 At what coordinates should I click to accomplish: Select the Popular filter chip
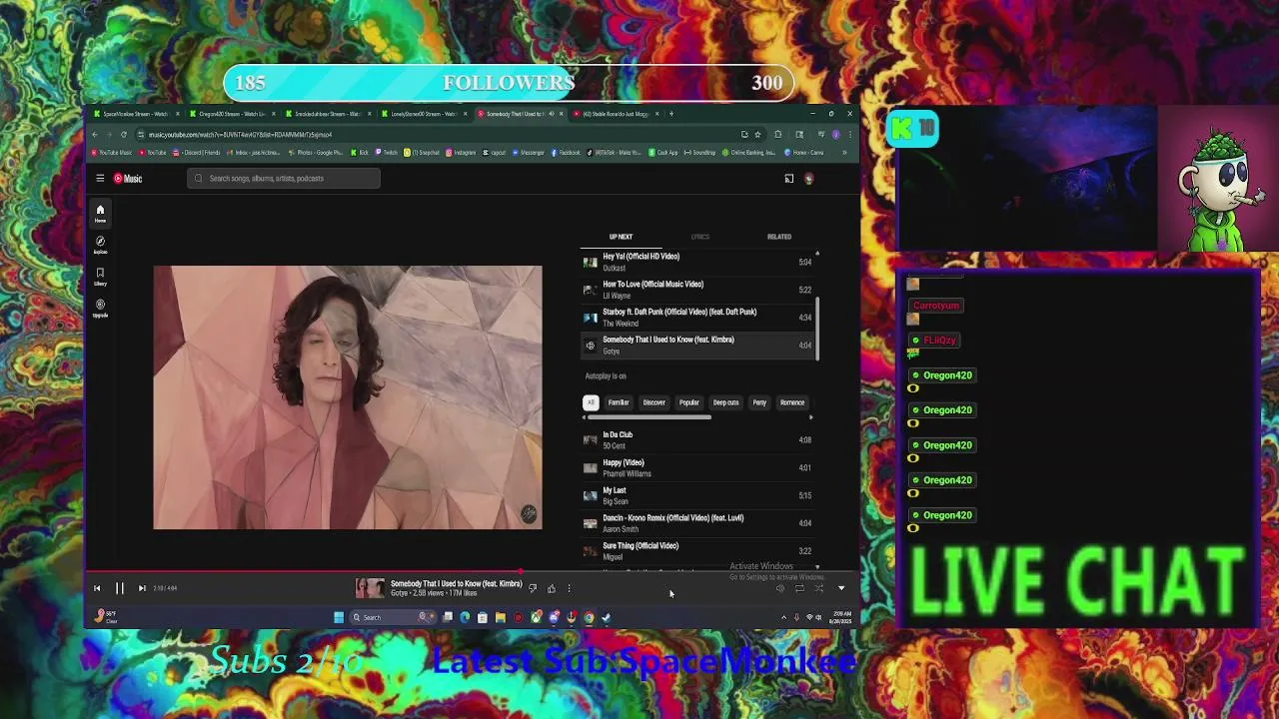[x=689, y=402]
